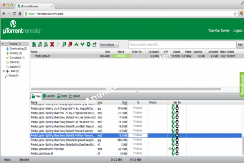Sort torrents by Ratio column header
Image resolution: width=244 pixels, height=163 pixels.
223,52
